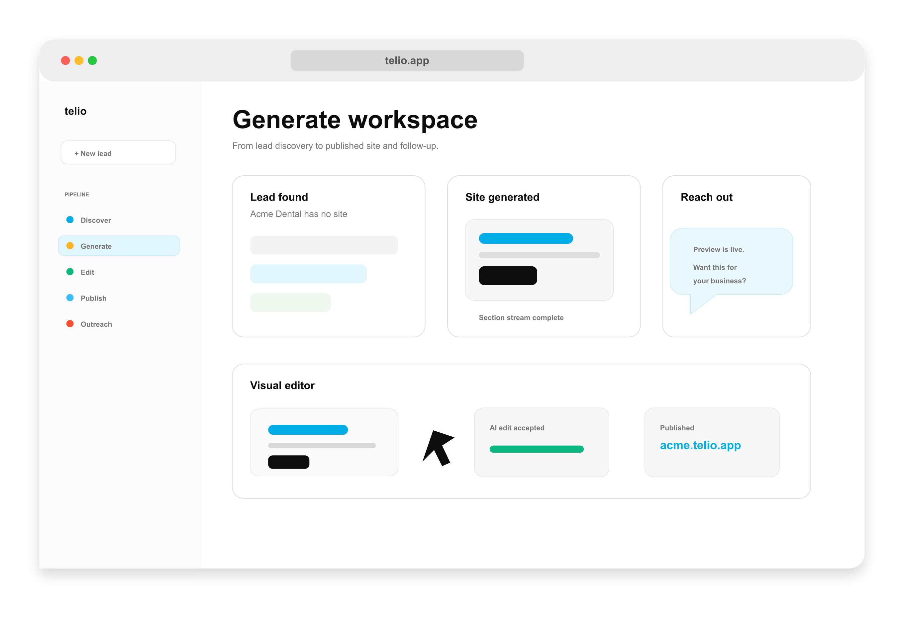Click the + New lead button
This screenshot has width=904, height=626.
coord(118,152)
